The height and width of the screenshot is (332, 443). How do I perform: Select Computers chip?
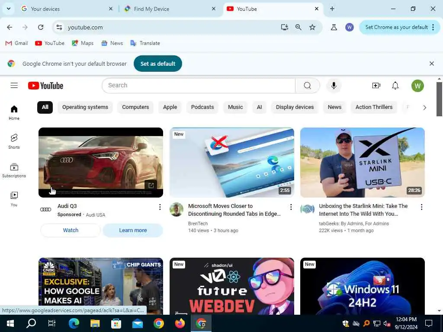(x=135, y=107)
